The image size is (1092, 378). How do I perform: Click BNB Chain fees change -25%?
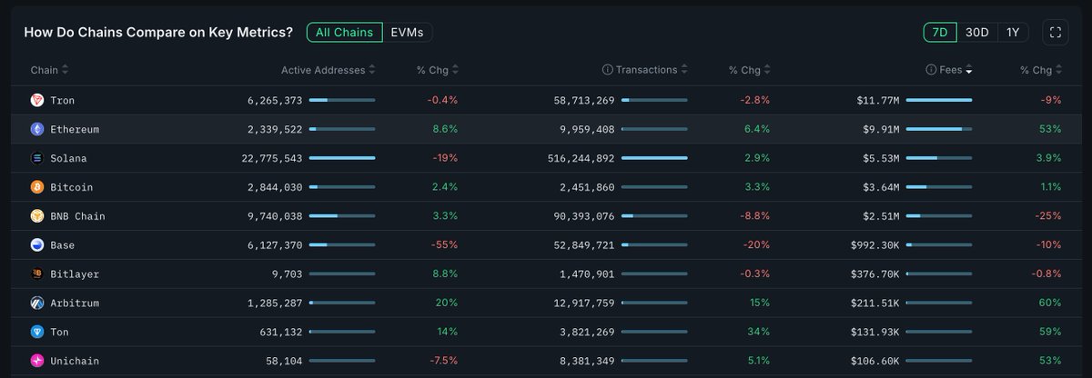[1048, 216]
